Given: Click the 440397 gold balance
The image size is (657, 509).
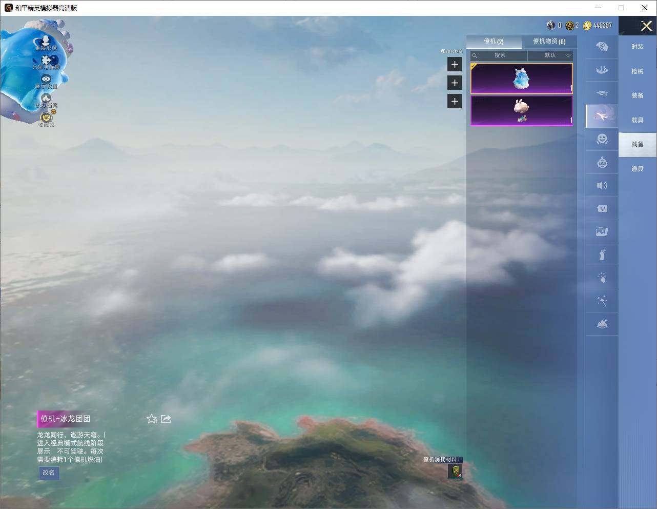Looking at the screenshot, I should [603, 25].
